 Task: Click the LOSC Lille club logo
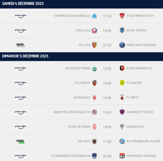click(x=94, y=30)
